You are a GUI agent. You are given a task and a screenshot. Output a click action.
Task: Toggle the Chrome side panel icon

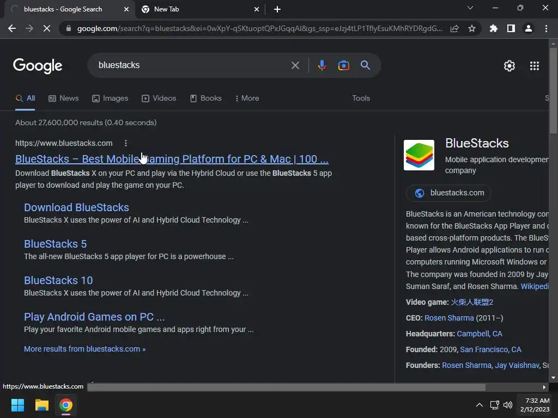pos(511,28)
